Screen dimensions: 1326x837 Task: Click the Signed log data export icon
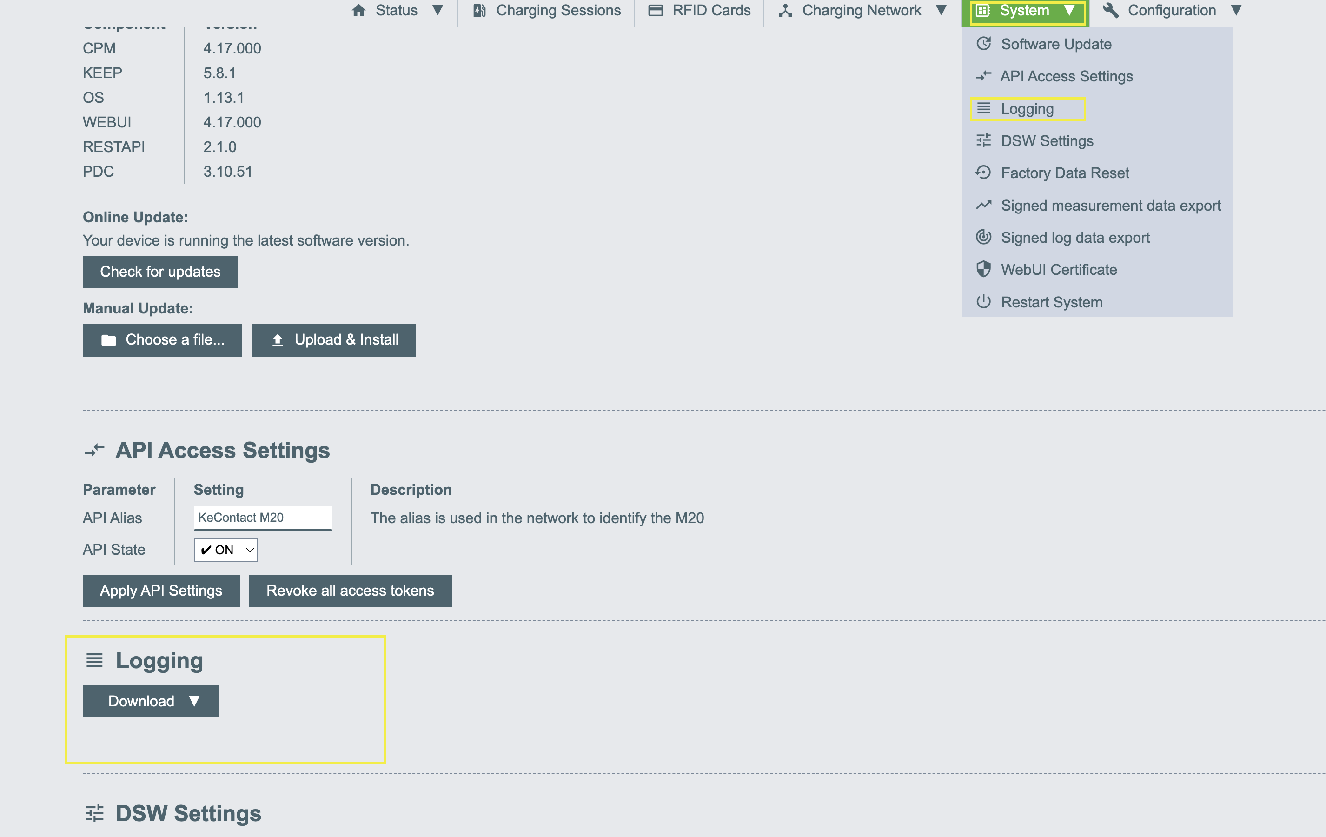coord(983,237)
